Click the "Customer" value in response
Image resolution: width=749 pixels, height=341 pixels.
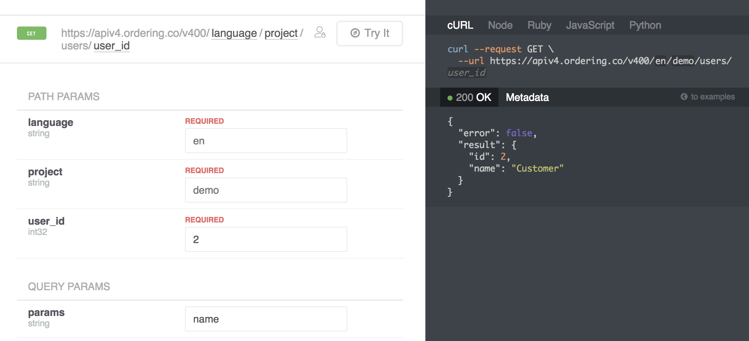coord(537,168)
